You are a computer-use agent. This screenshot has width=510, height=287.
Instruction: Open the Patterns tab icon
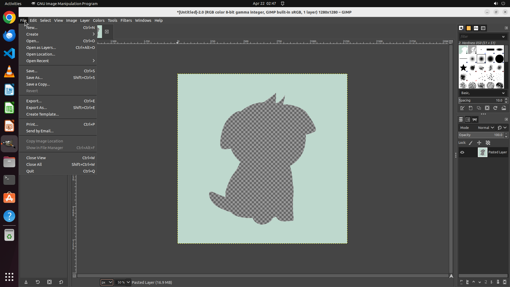click(469, 28)
